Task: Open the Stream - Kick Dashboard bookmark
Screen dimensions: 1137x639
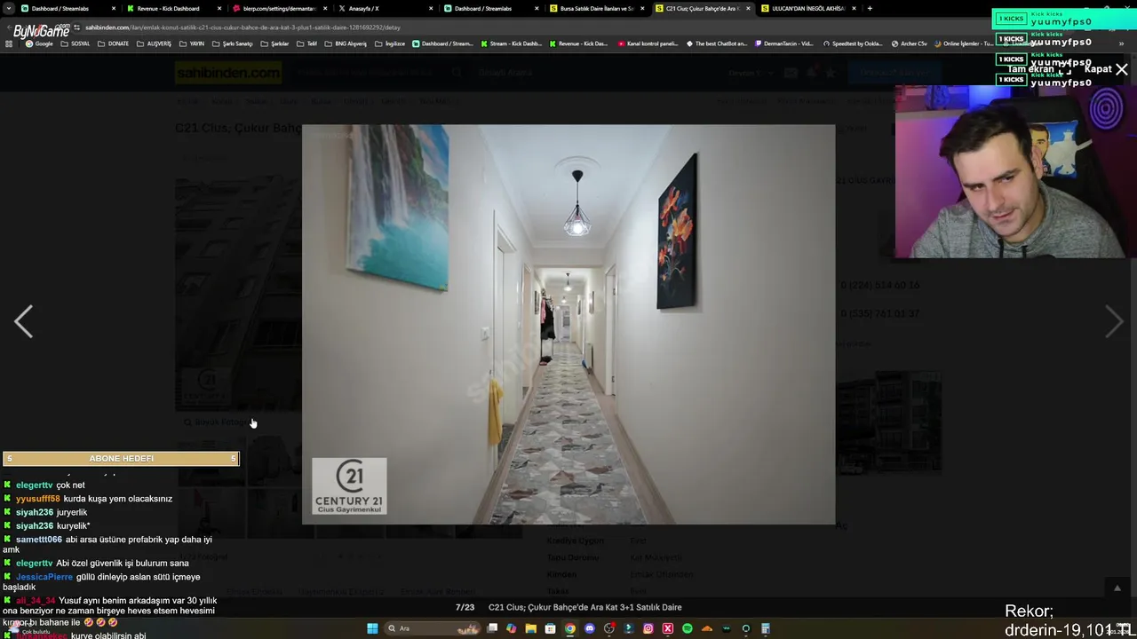Action: click(x=511, y=43)
